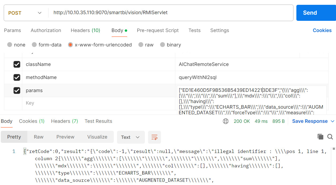Open the Authorization tab
The height and width of the screenshot is (185, 336).
(46, 30)
